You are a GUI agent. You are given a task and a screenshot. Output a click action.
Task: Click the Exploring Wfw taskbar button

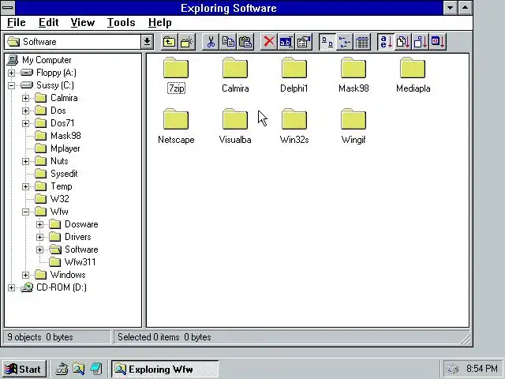pyautogui.click(x=165, y=370)
